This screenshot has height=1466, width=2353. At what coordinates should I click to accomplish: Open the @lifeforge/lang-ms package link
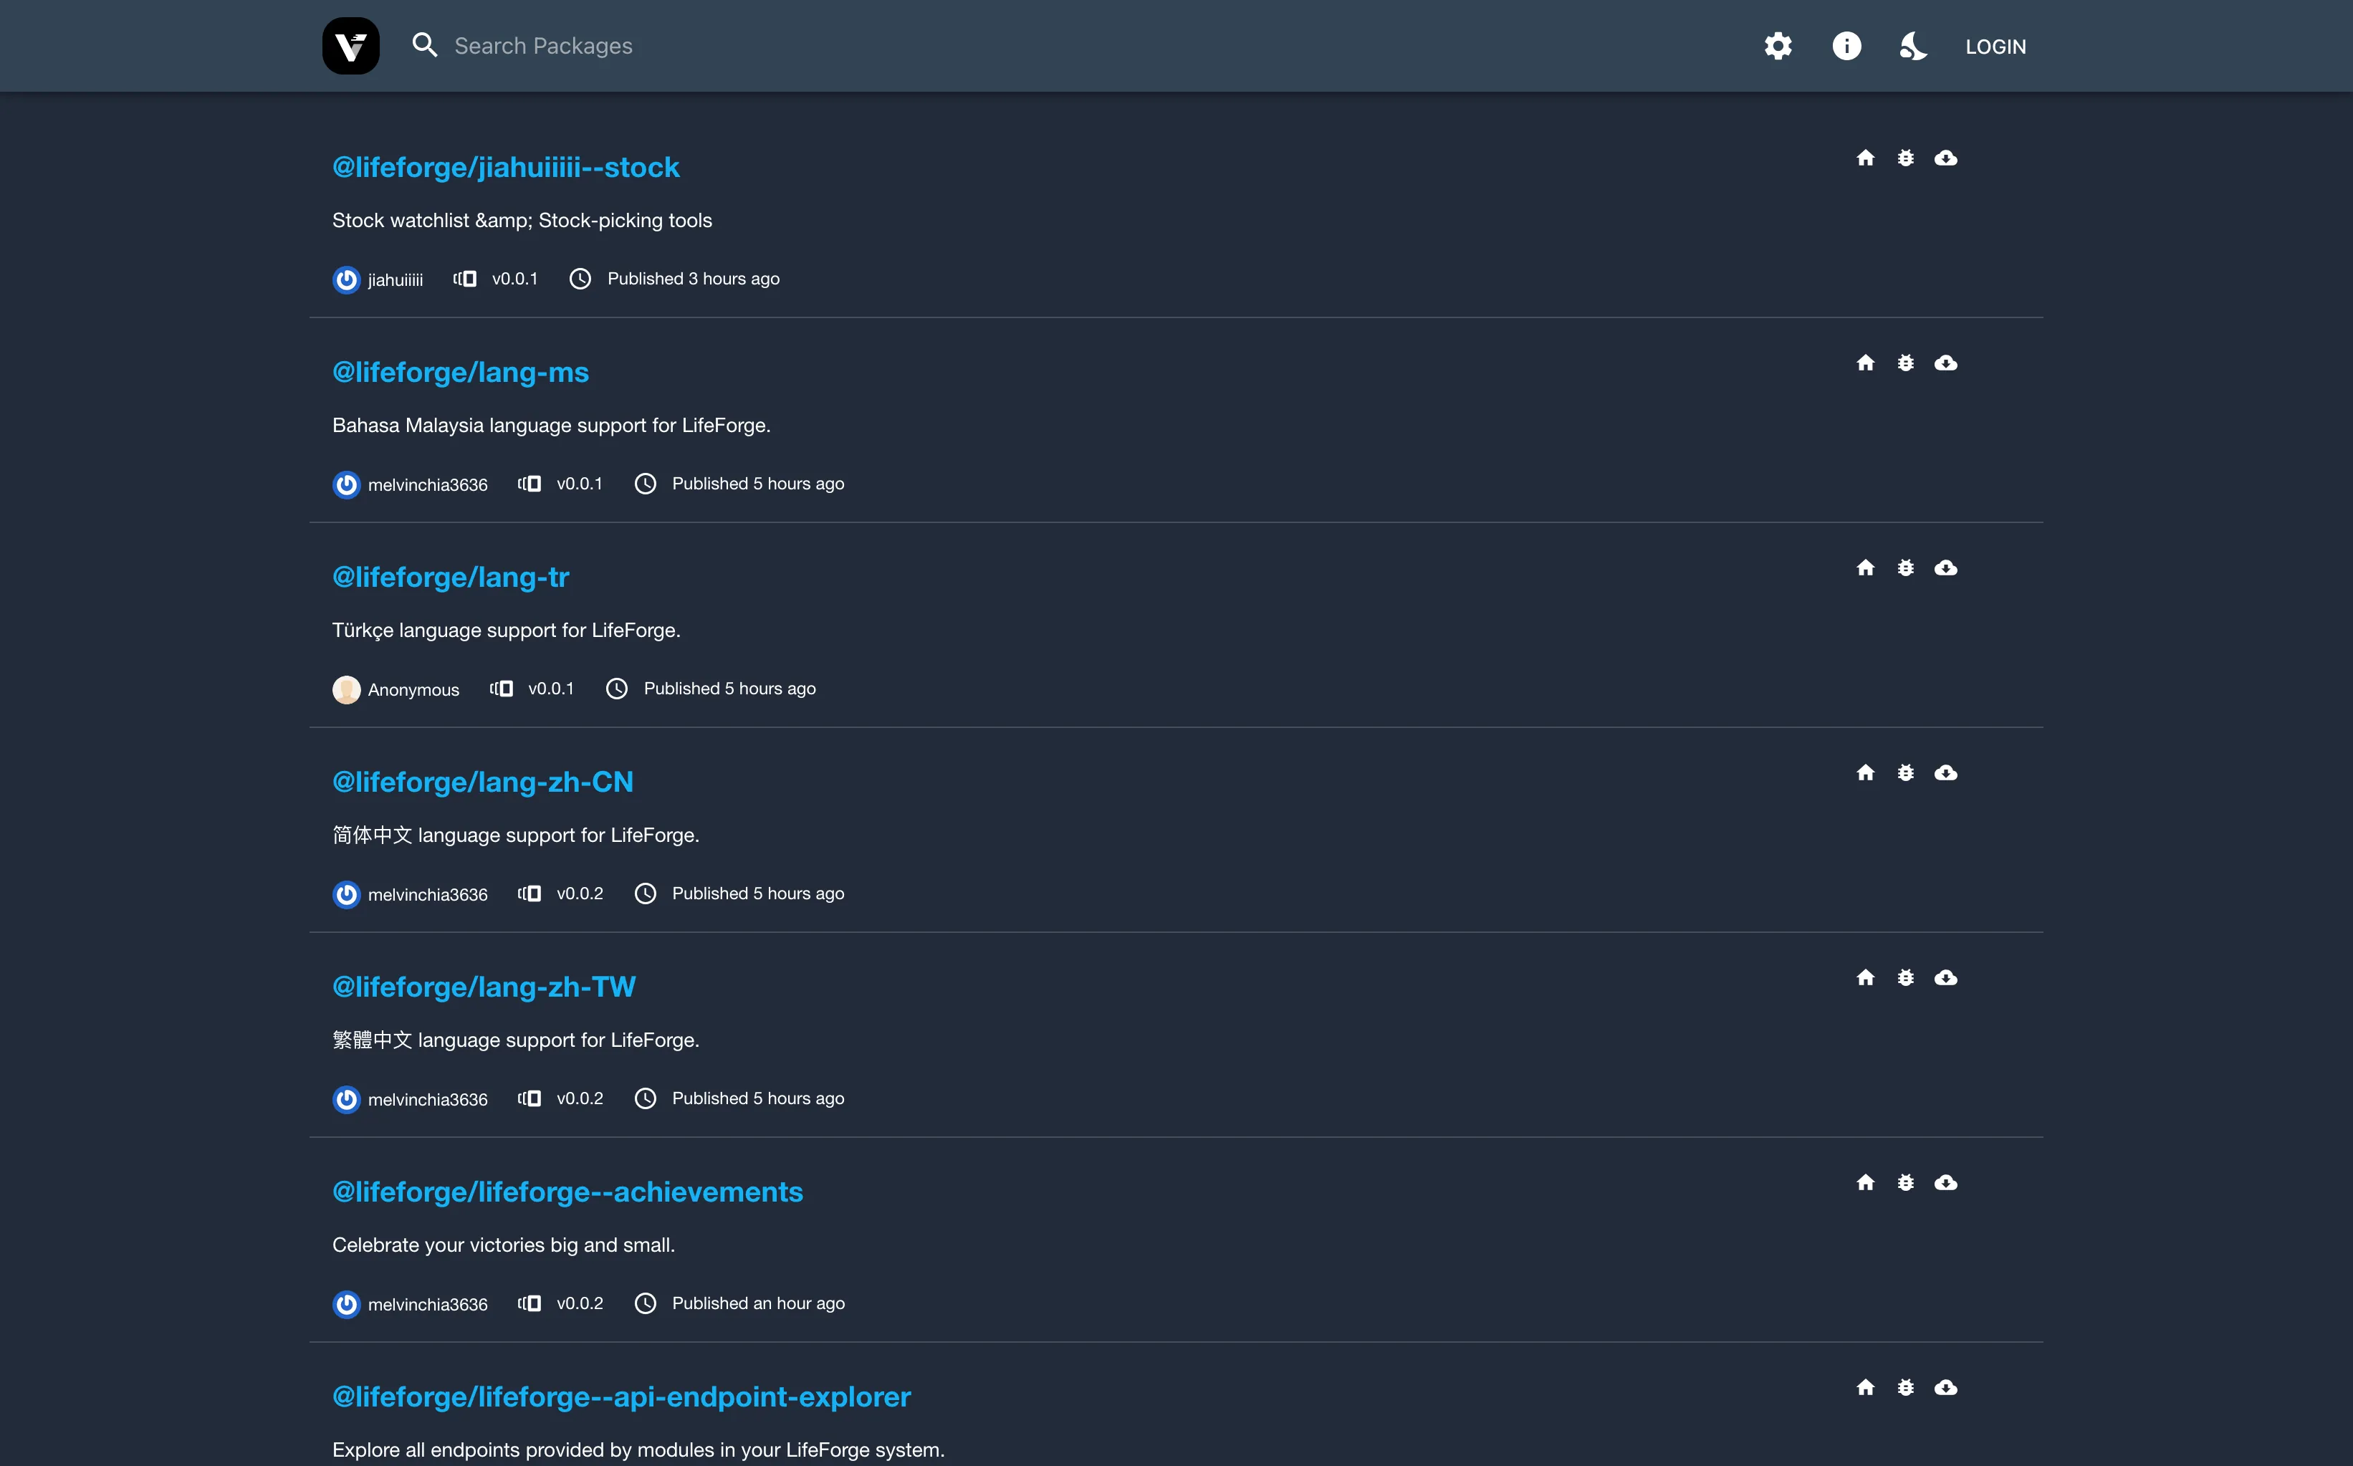tap(461, 373)
